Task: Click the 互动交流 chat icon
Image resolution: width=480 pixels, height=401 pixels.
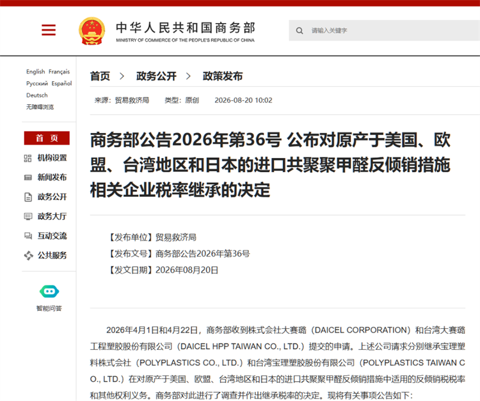Action: (28, 236)
